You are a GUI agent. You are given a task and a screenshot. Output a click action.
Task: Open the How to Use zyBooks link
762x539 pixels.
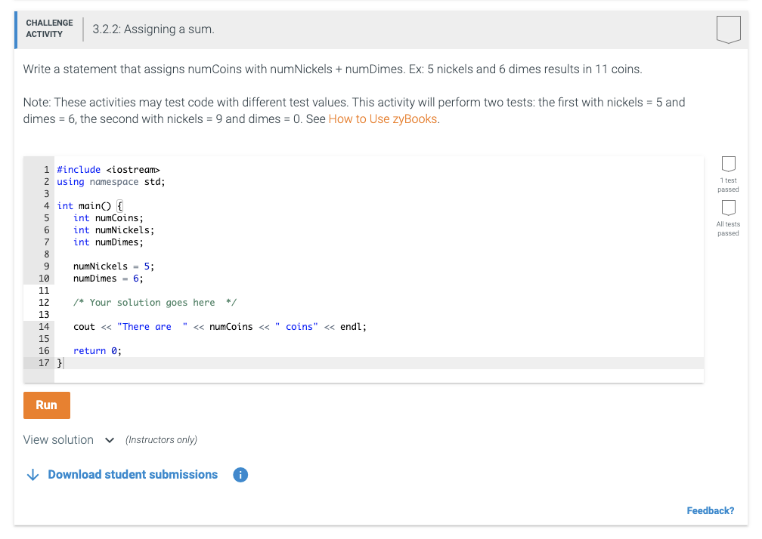tap(383, 119)
